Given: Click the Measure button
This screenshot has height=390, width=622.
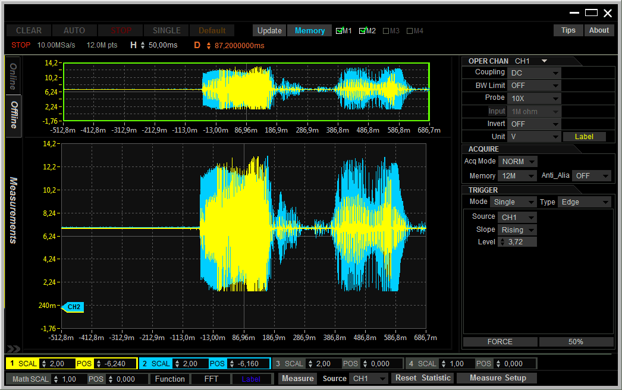Looking at the screenshot, I should (297, 379).
